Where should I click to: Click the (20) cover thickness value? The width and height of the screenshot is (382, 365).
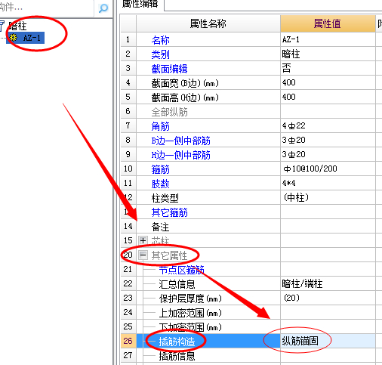(328, 298)
